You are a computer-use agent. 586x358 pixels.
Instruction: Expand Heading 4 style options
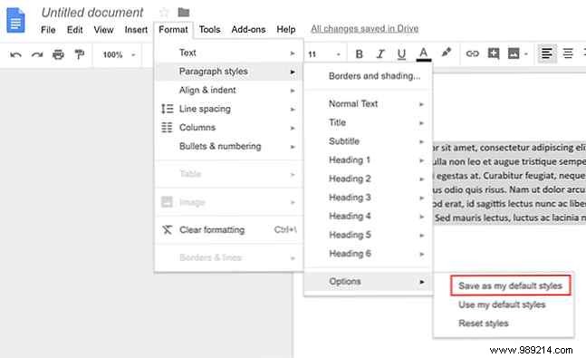tap(369, 217)
